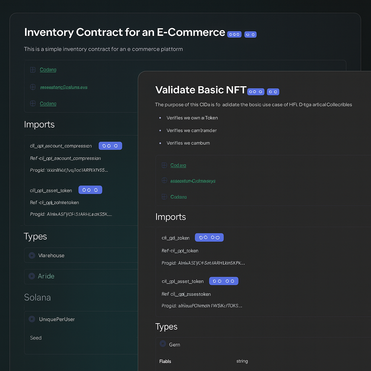Viewport: 371px width, 371px height.
Task: Click blue badge beside cil_opl_zsset_token
Action: point(90,190)
